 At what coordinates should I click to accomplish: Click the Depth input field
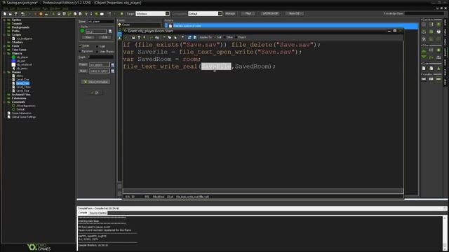[x=100, y=57]
